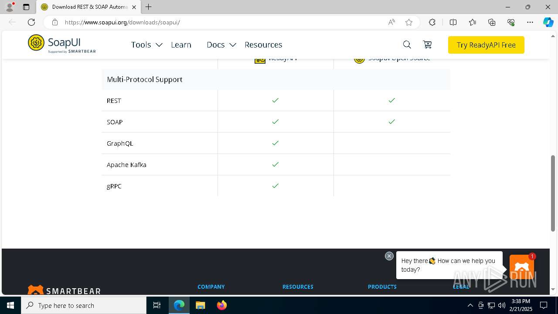Open the Resources navigation item
The width and height of the screenshot is (558, 314).
point(263,44)
